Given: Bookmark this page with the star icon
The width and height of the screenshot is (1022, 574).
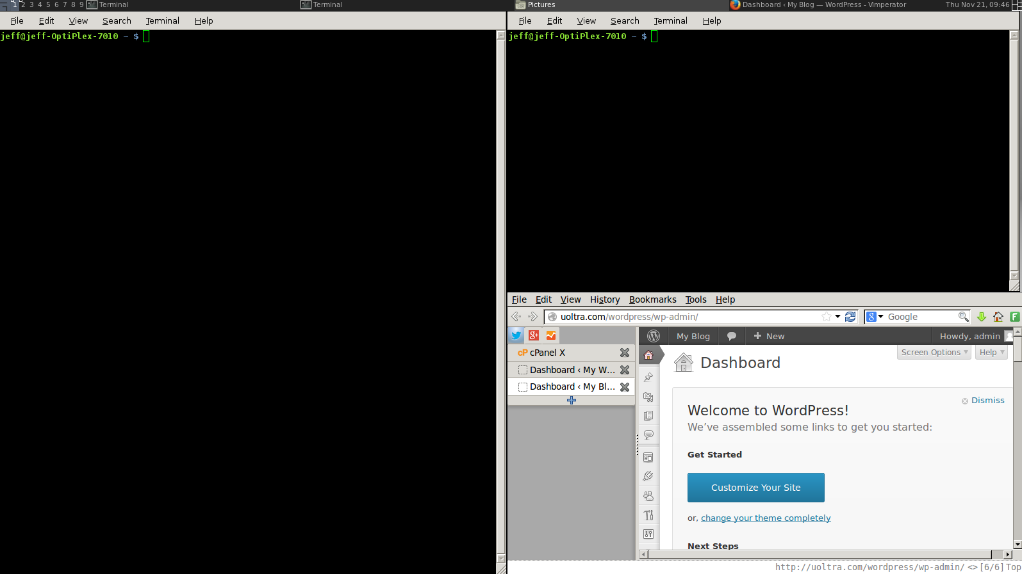Looking at the screenshot, I should click(x=827, y=317).
